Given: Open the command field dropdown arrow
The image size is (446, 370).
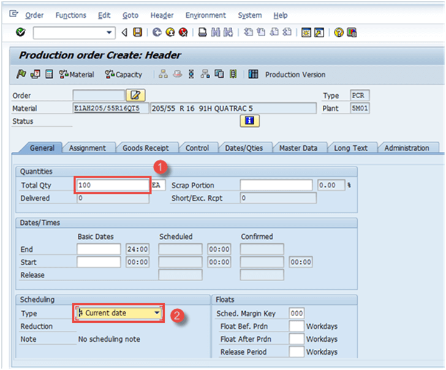Looking at the screenshot, I should coord(110,32).
